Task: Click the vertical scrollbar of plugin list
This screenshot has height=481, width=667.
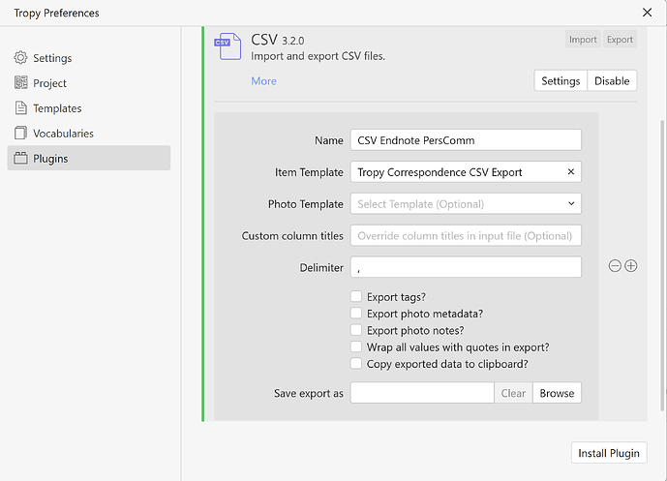Action: [x=662, y=266]
